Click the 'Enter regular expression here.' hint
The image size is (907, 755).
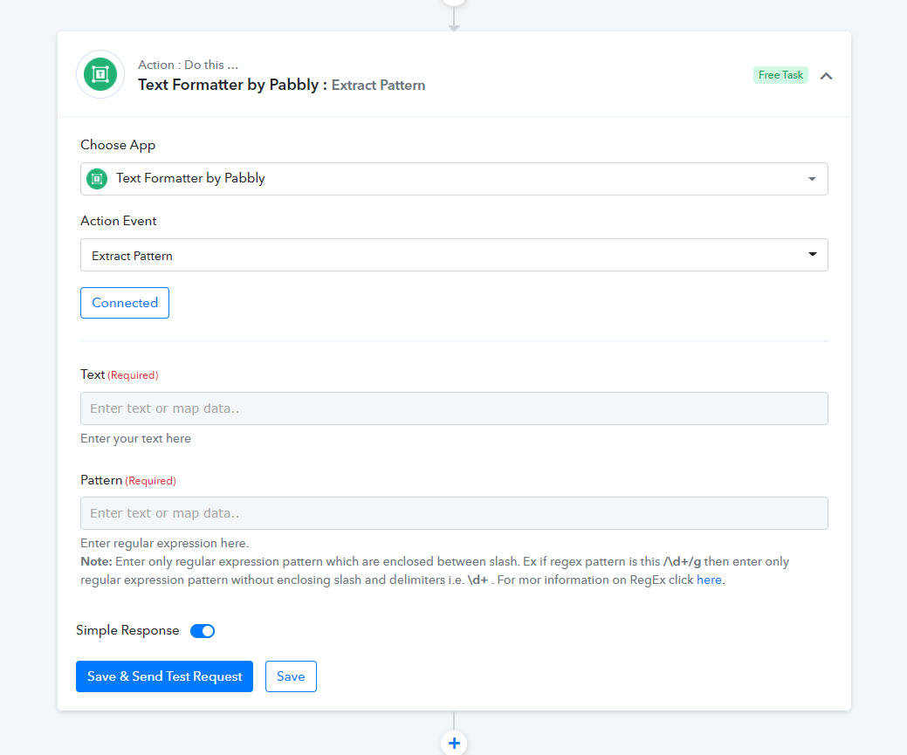[x=164, y=543]
